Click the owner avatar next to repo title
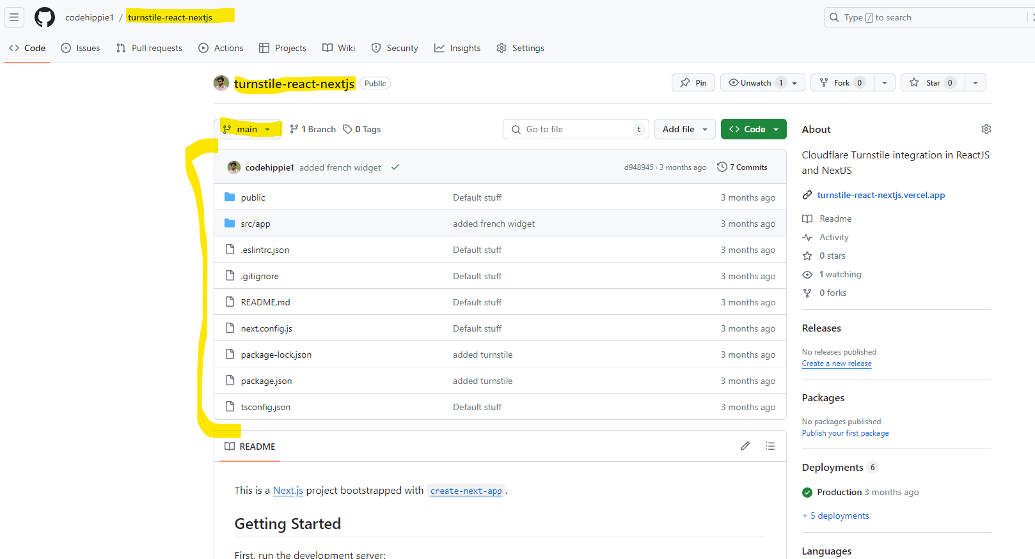Viewport: 1035px width, 559px height. point(221,83)
